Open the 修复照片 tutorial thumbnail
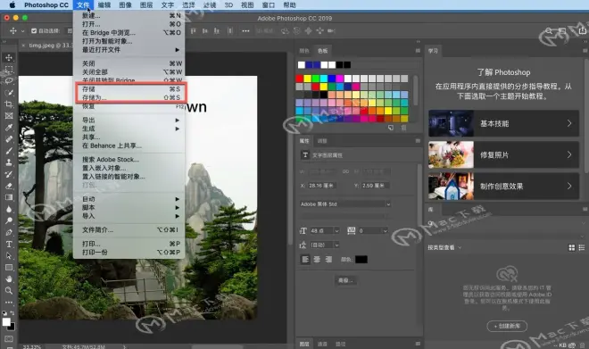This screenshot has width=589, height=349. pos(451,154)
